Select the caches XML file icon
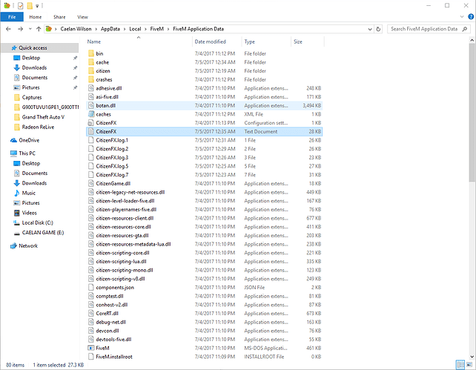 point(91,114)
